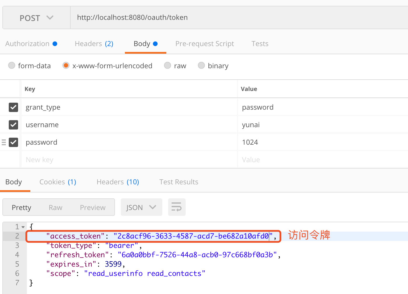
Task: Open the Test Results tab
Action: [179, 182]
